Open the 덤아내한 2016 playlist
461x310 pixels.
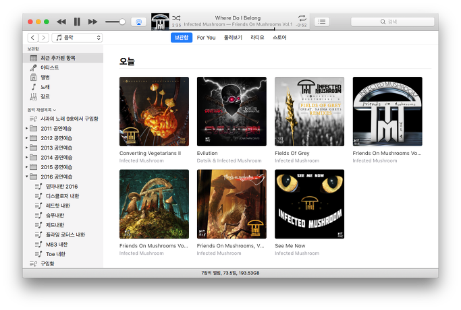63,187
